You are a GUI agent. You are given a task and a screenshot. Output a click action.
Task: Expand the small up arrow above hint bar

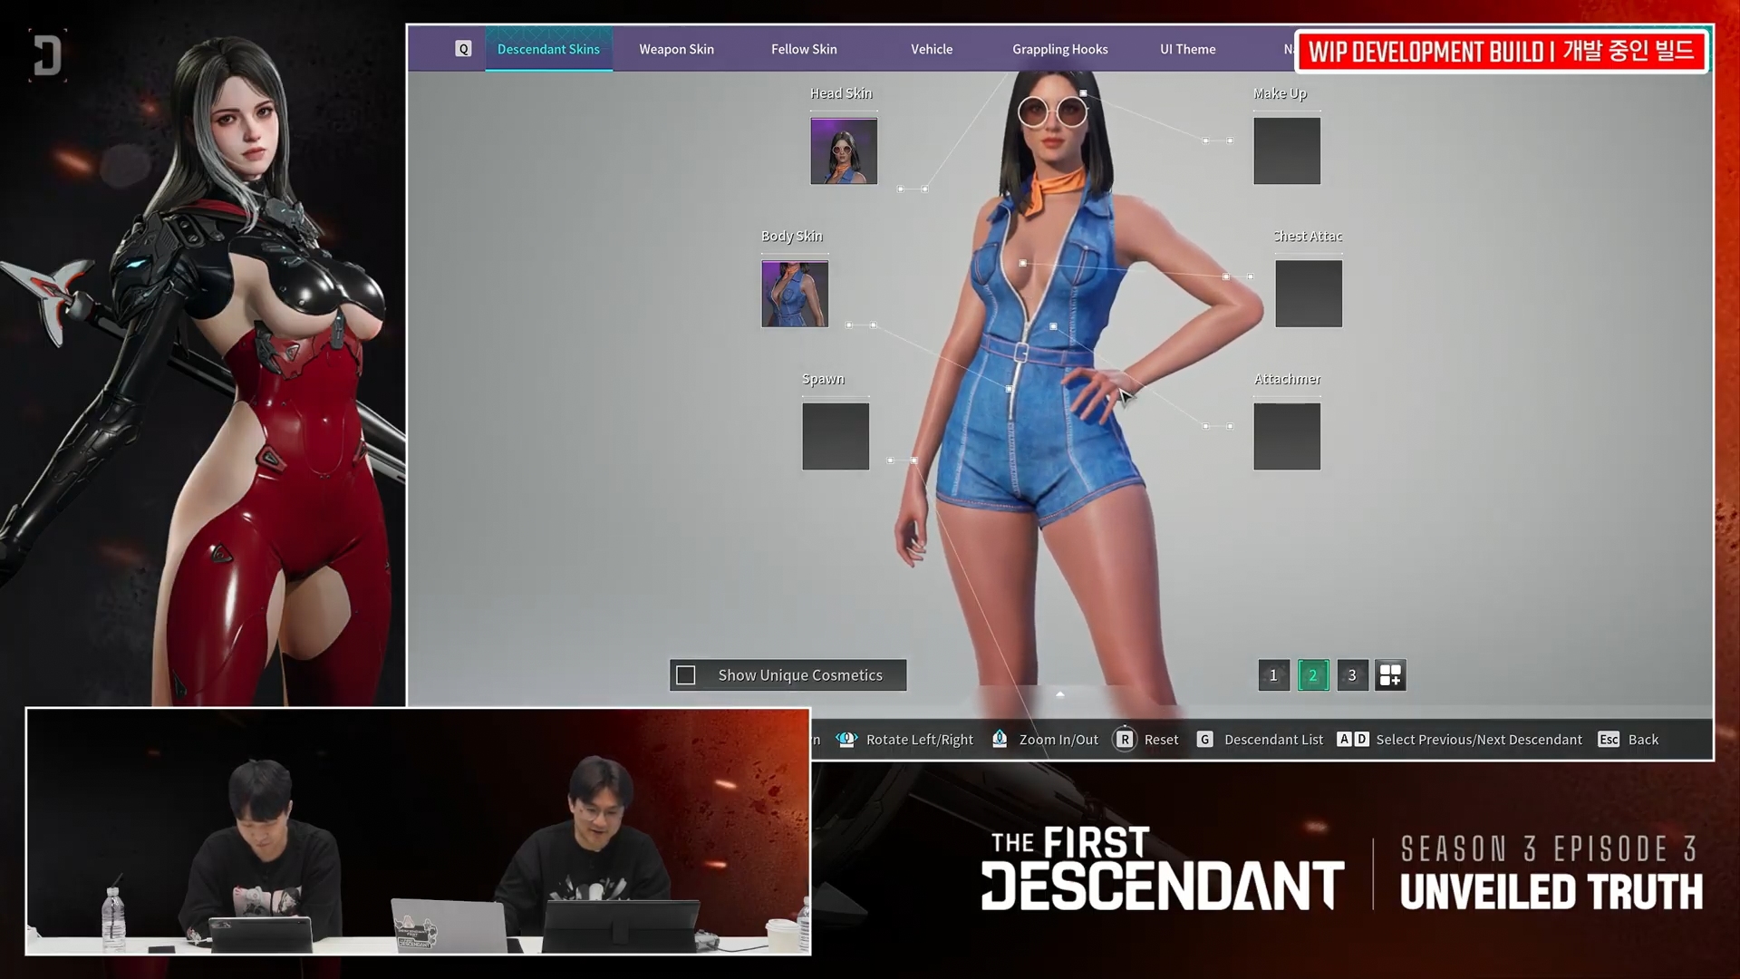(x=1059, y=694)
